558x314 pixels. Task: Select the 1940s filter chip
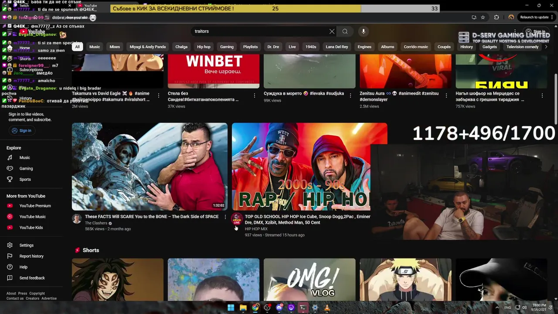[311, 47]
